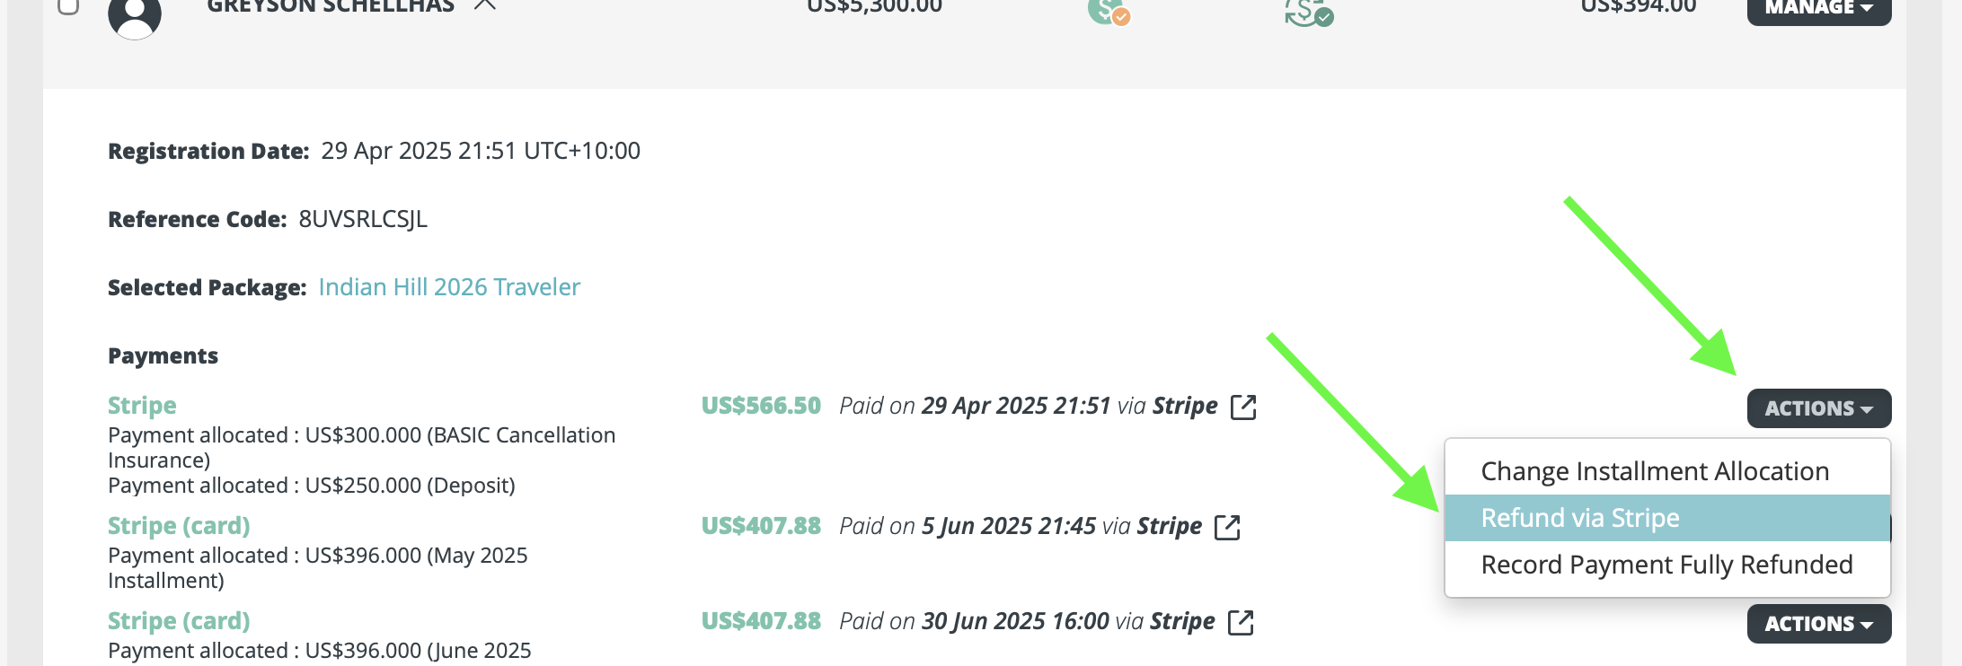
Task: Choose Change Installment Allocation
Action: pyautogui.click(x=1655, y=471)
